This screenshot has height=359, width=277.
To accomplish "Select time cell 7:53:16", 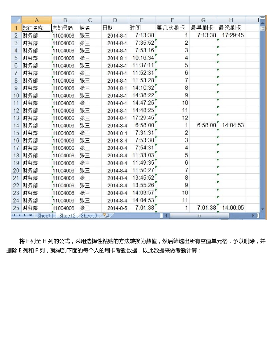I will 142,50.
